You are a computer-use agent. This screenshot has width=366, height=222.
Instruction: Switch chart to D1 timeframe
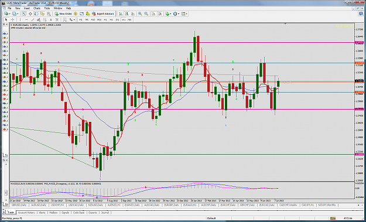coord(117,19)
